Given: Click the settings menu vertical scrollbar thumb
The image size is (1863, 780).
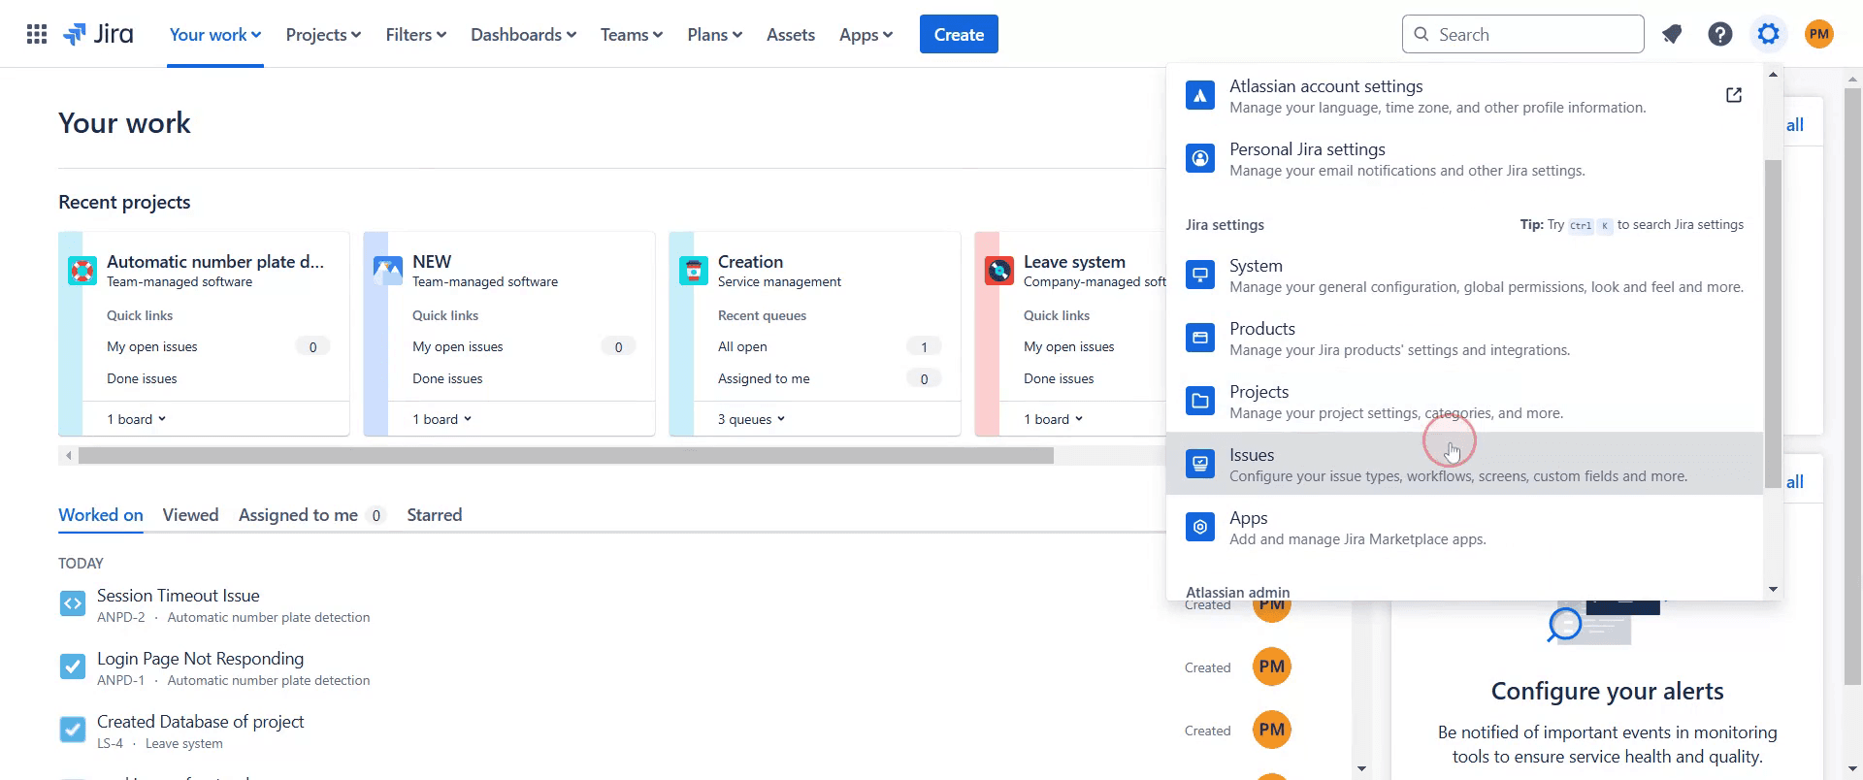Looking at the screenshot, I should [1773, 324].
